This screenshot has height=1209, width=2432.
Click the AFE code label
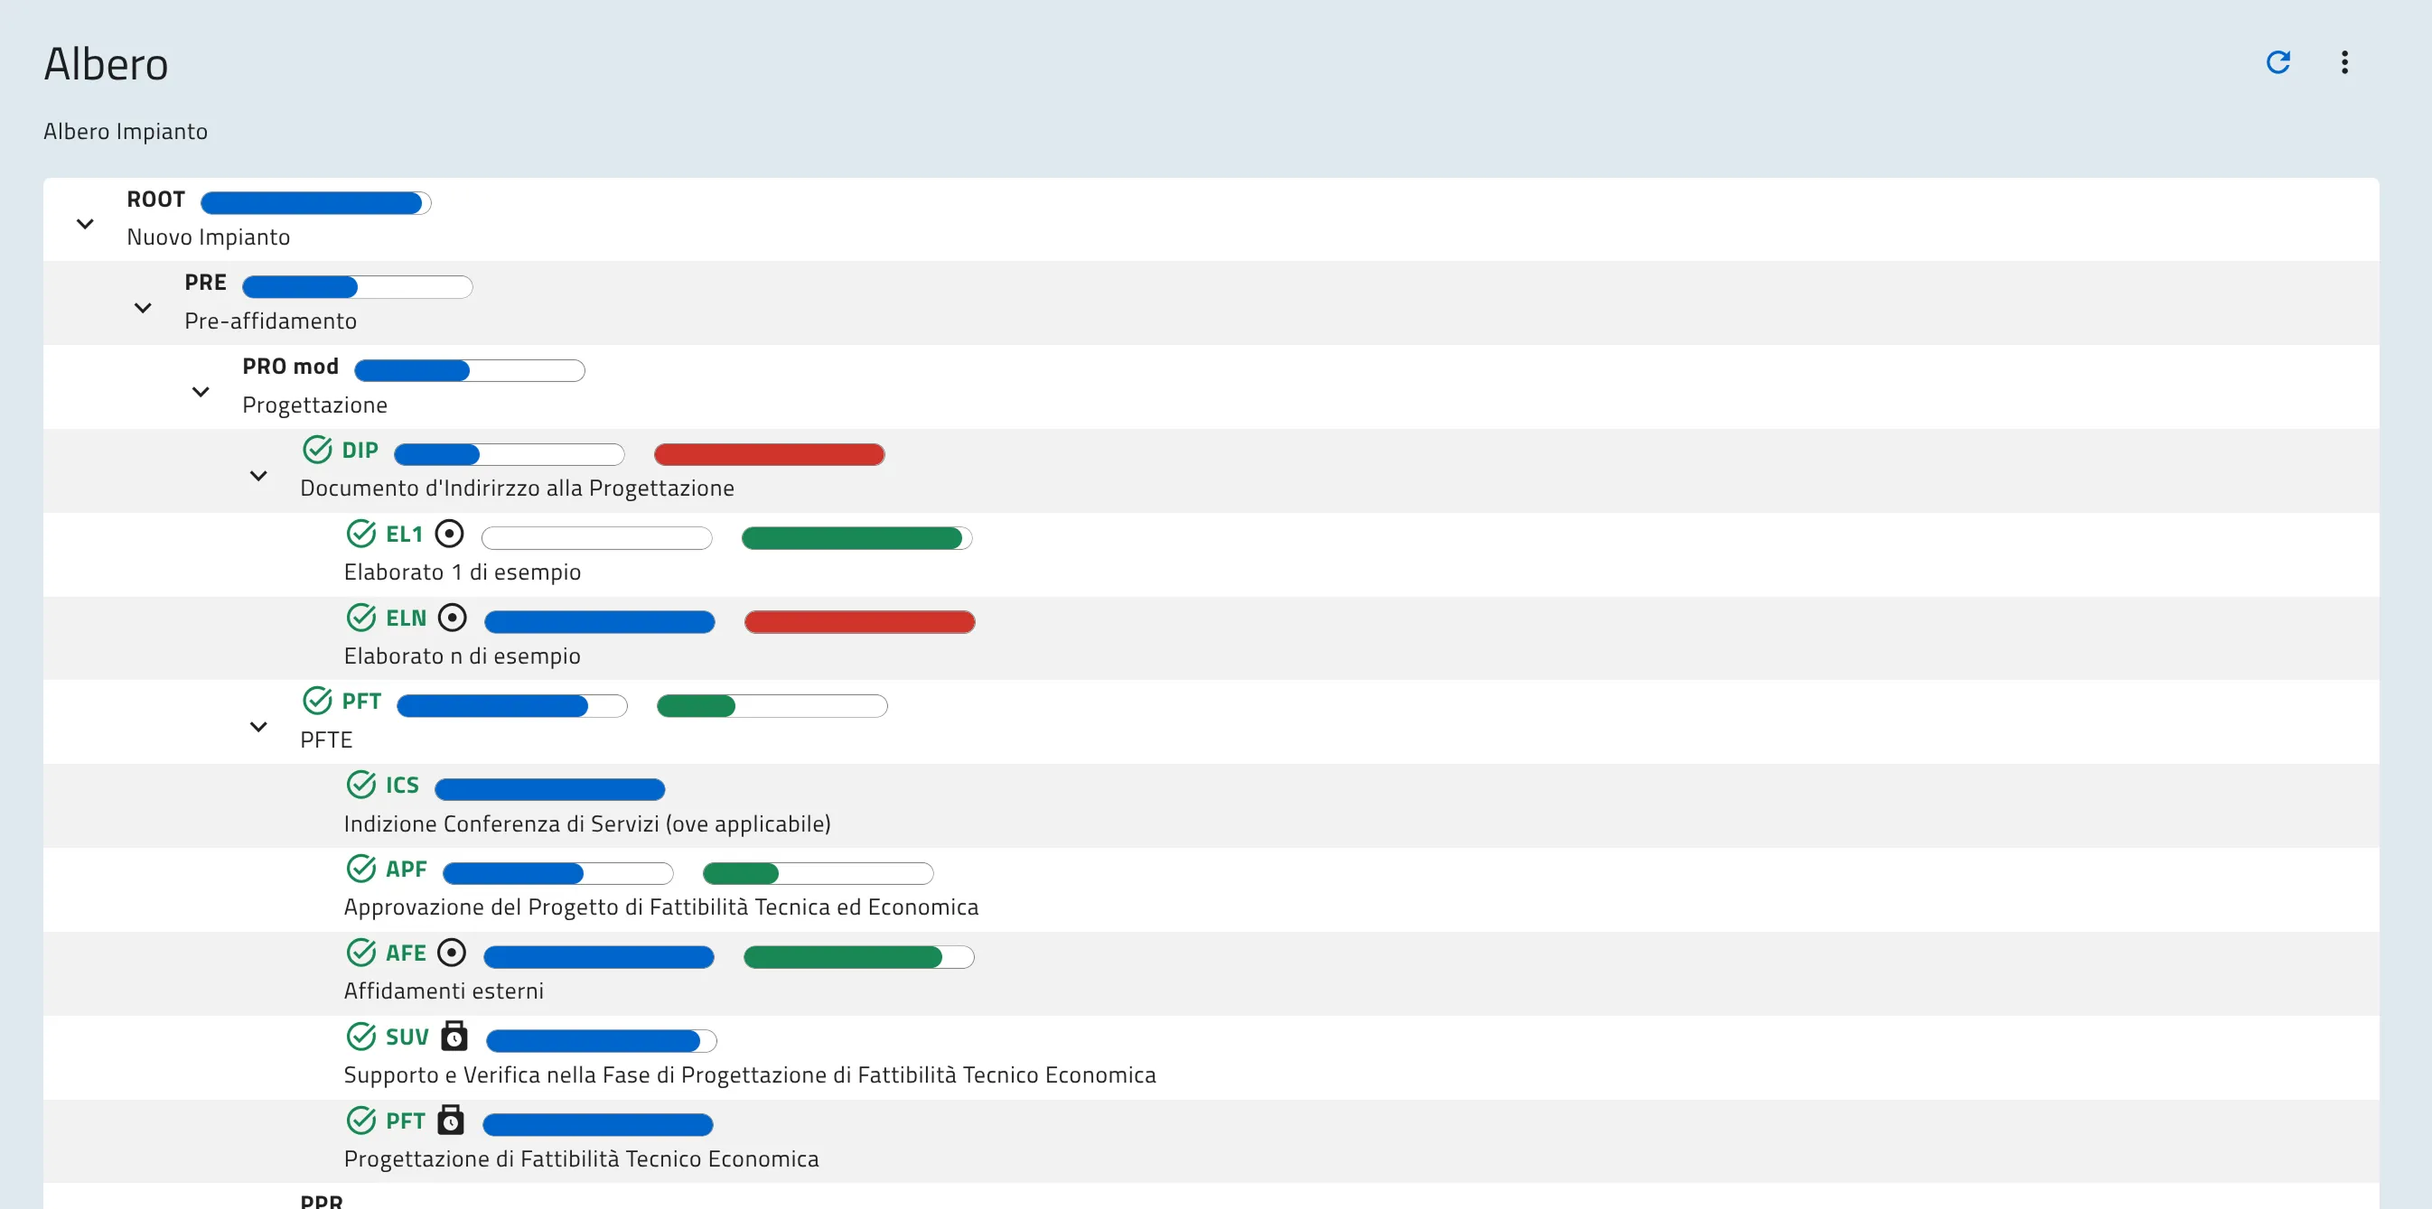pyautogui.click(x=406, y=954)
